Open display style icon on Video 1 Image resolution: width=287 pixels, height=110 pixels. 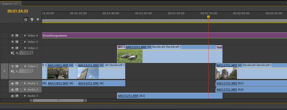(13, 71)
